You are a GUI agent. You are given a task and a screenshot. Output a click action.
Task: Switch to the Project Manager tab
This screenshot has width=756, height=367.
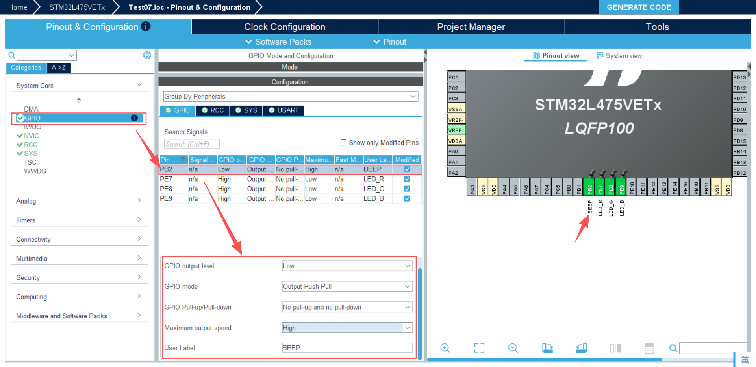point(471,27)
